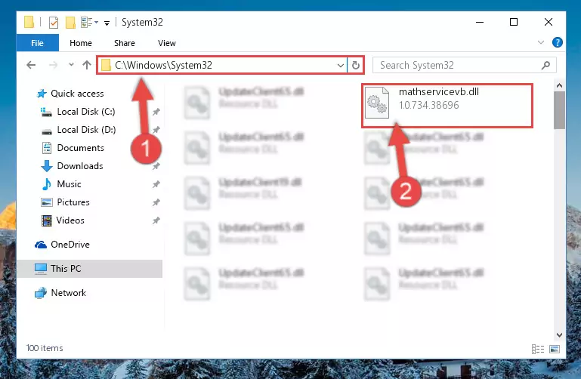
Task: Switch to details view layout icon
Action: tap(538, 349)
